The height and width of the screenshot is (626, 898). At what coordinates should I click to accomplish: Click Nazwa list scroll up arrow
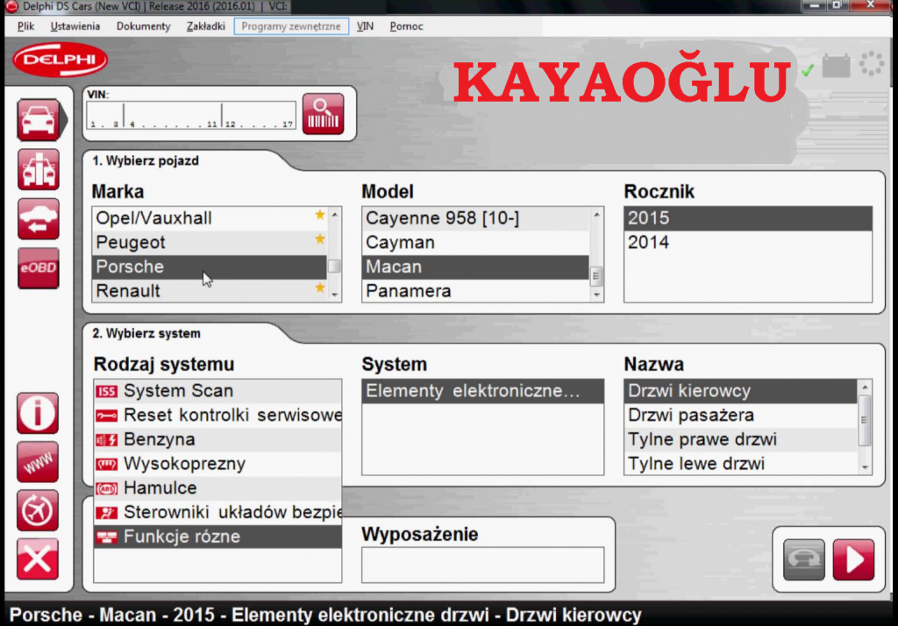[865, 388]
